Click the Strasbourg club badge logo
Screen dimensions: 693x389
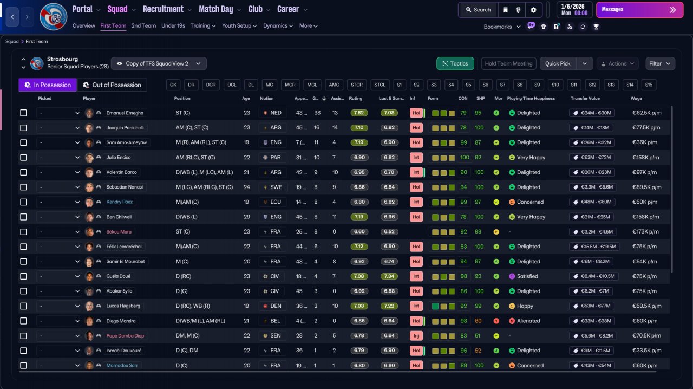(54, 17)
